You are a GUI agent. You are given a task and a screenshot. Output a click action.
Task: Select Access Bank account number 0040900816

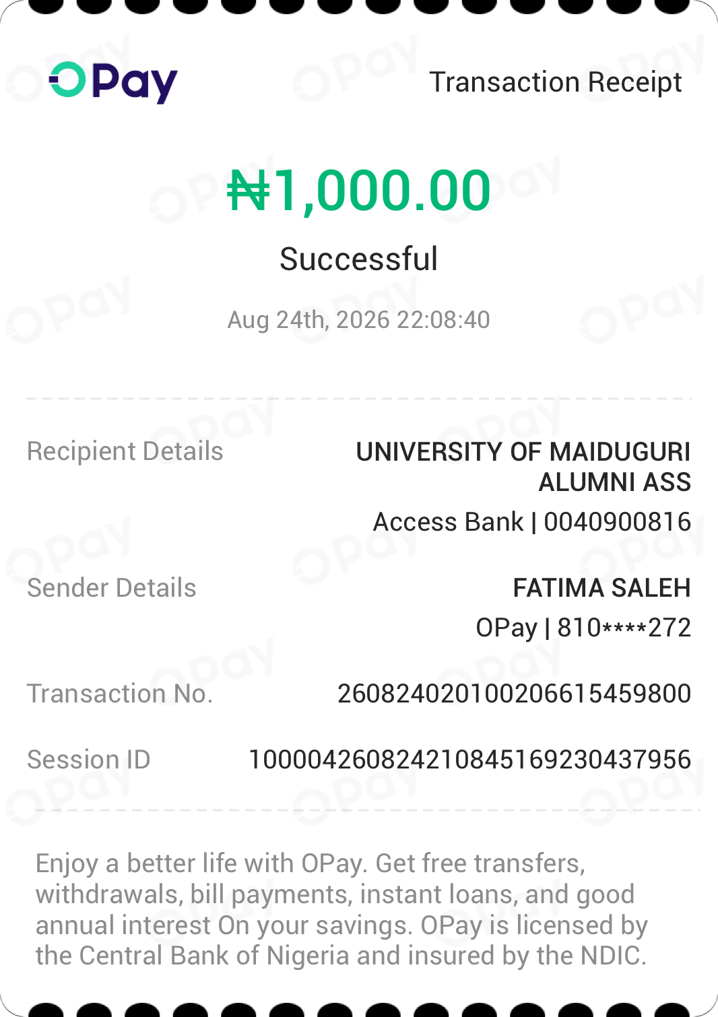coord(532,522)
